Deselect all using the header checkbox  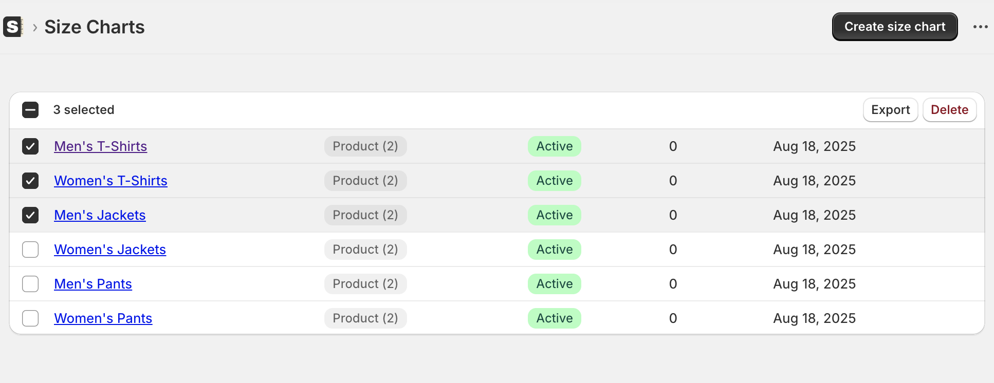point(30,110)
